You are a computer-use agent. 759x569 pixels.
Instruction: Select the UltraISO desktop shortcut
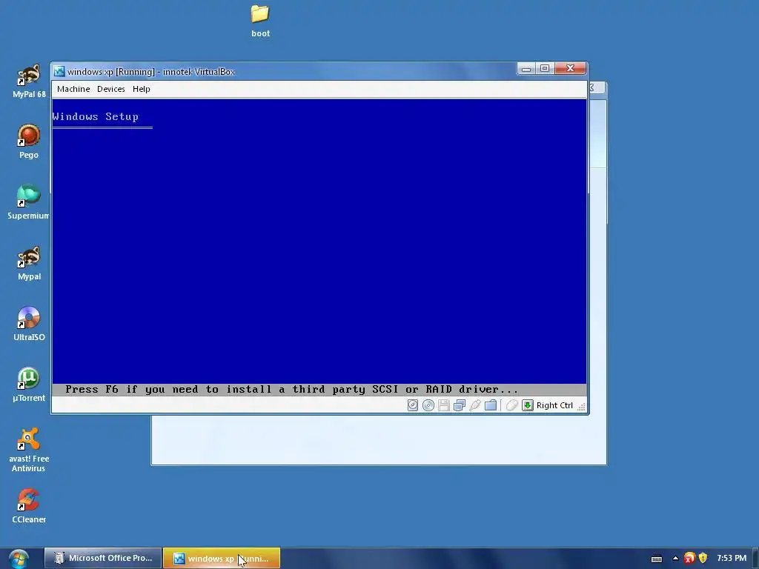point(29,325)
